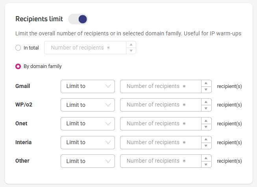Screen dimensions: 257x187
Task: Click Other number of recipients field
Action: click(x=161, y=161)
